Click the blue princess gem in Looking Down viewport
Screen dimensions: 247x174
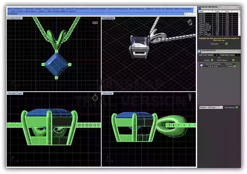[x=57, y=64]
